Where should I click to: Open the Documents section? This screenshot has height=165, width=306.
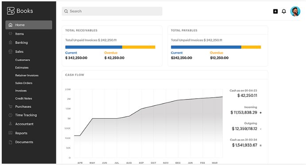(x=24, y=142)
